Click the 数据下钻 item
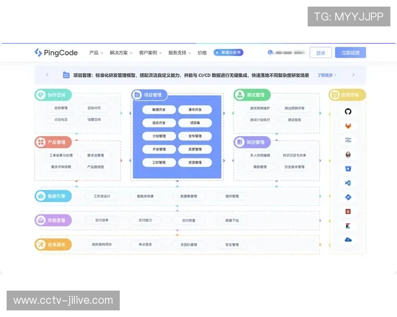 point(232,221)
